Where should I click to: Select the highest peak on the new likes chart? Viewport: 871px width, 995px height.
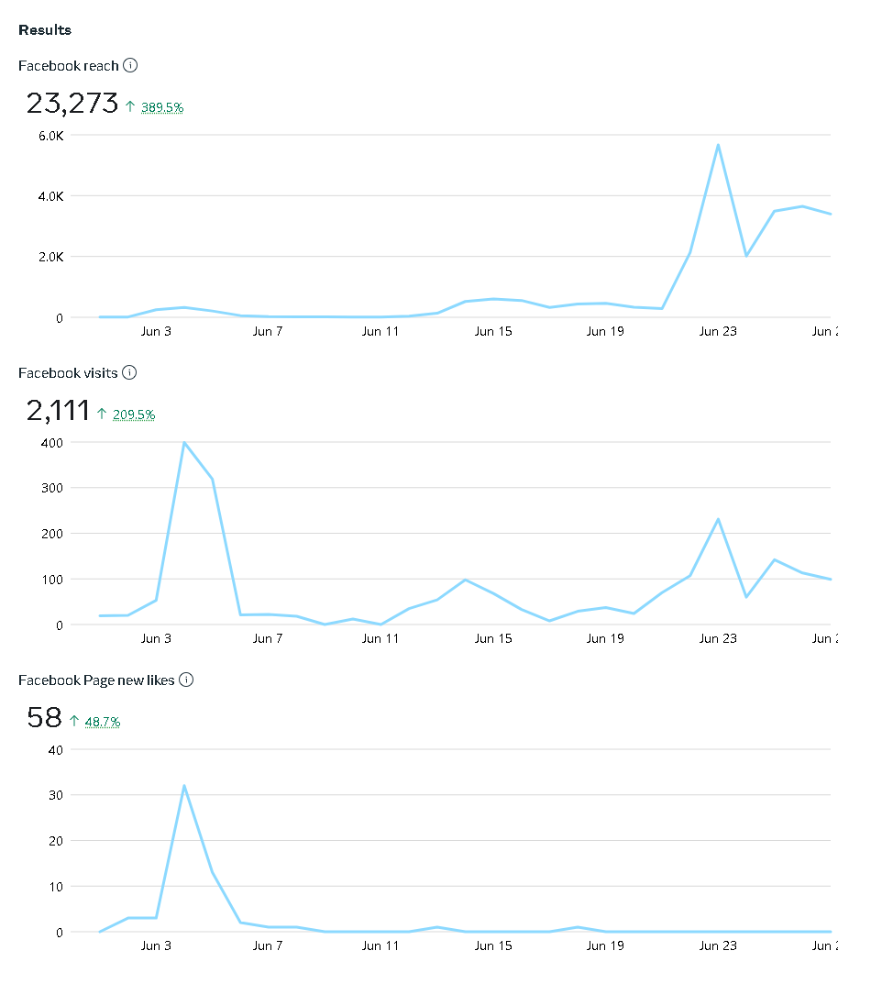[x=184, y=786]
